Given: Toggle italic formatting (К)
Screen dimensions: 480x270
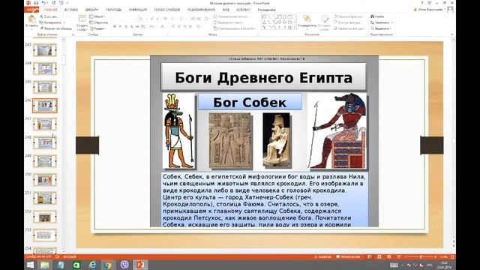Looking at the screenshot, I should point(120,27).
